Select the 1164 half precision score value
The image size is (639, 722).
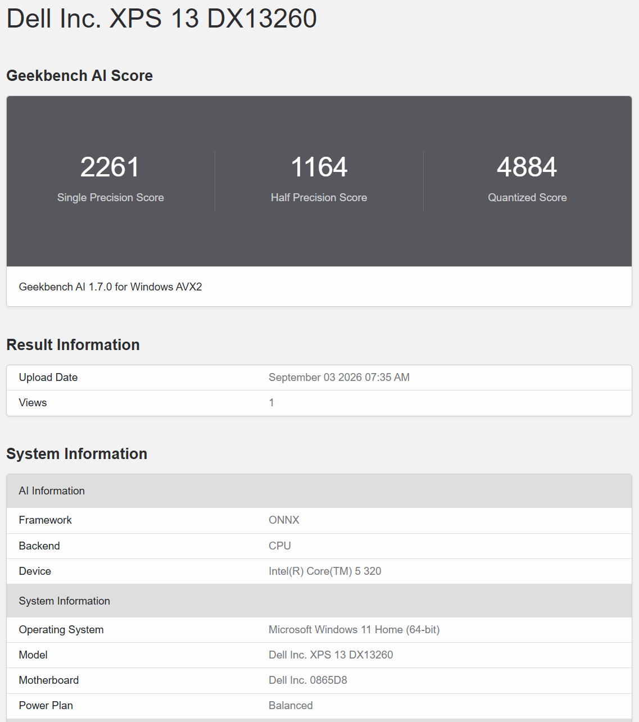point(319,167)
